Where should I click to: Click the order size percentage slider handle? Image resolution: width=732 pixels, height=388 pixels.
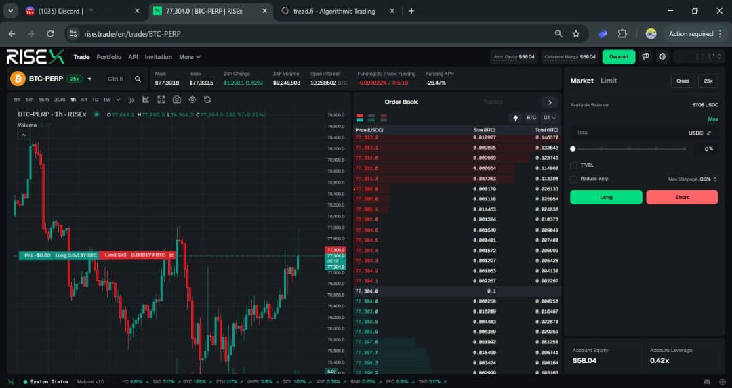point(573,149)
